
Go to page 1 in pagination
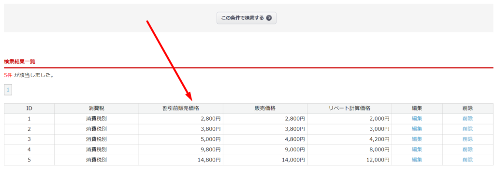point(8,90)
